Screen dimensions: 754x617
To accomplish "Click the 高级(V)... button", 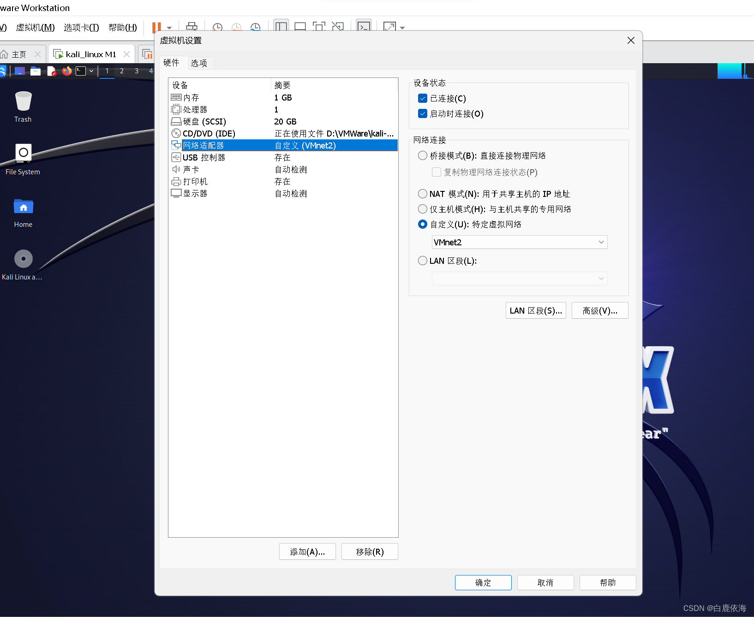I will click(x=600, y=310).
